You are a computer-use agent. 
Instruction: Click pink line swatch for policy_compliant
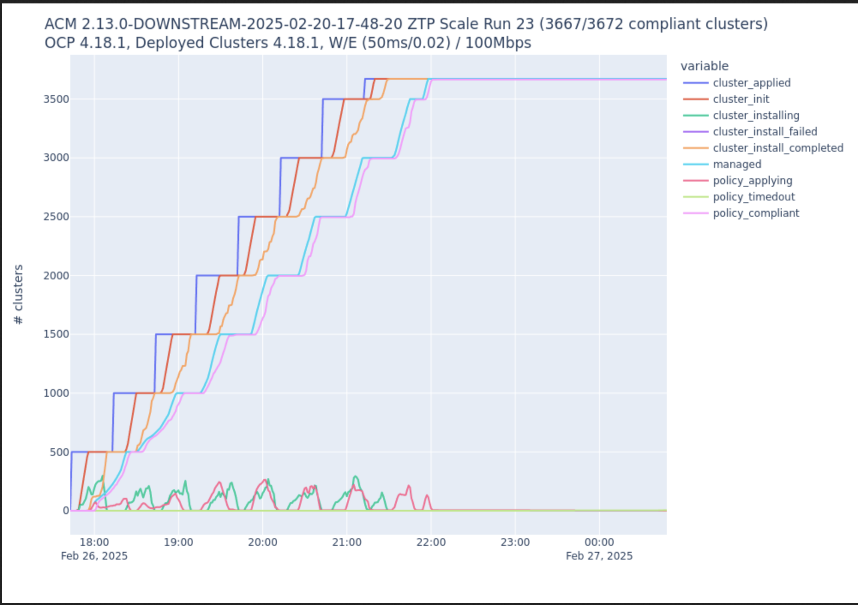[x=696, y=213]
